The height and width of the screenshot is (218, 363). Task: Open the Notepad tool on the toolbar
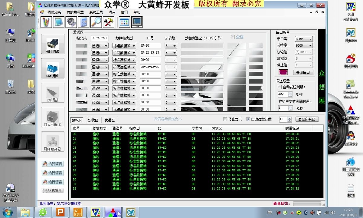[x=58, y=22]
